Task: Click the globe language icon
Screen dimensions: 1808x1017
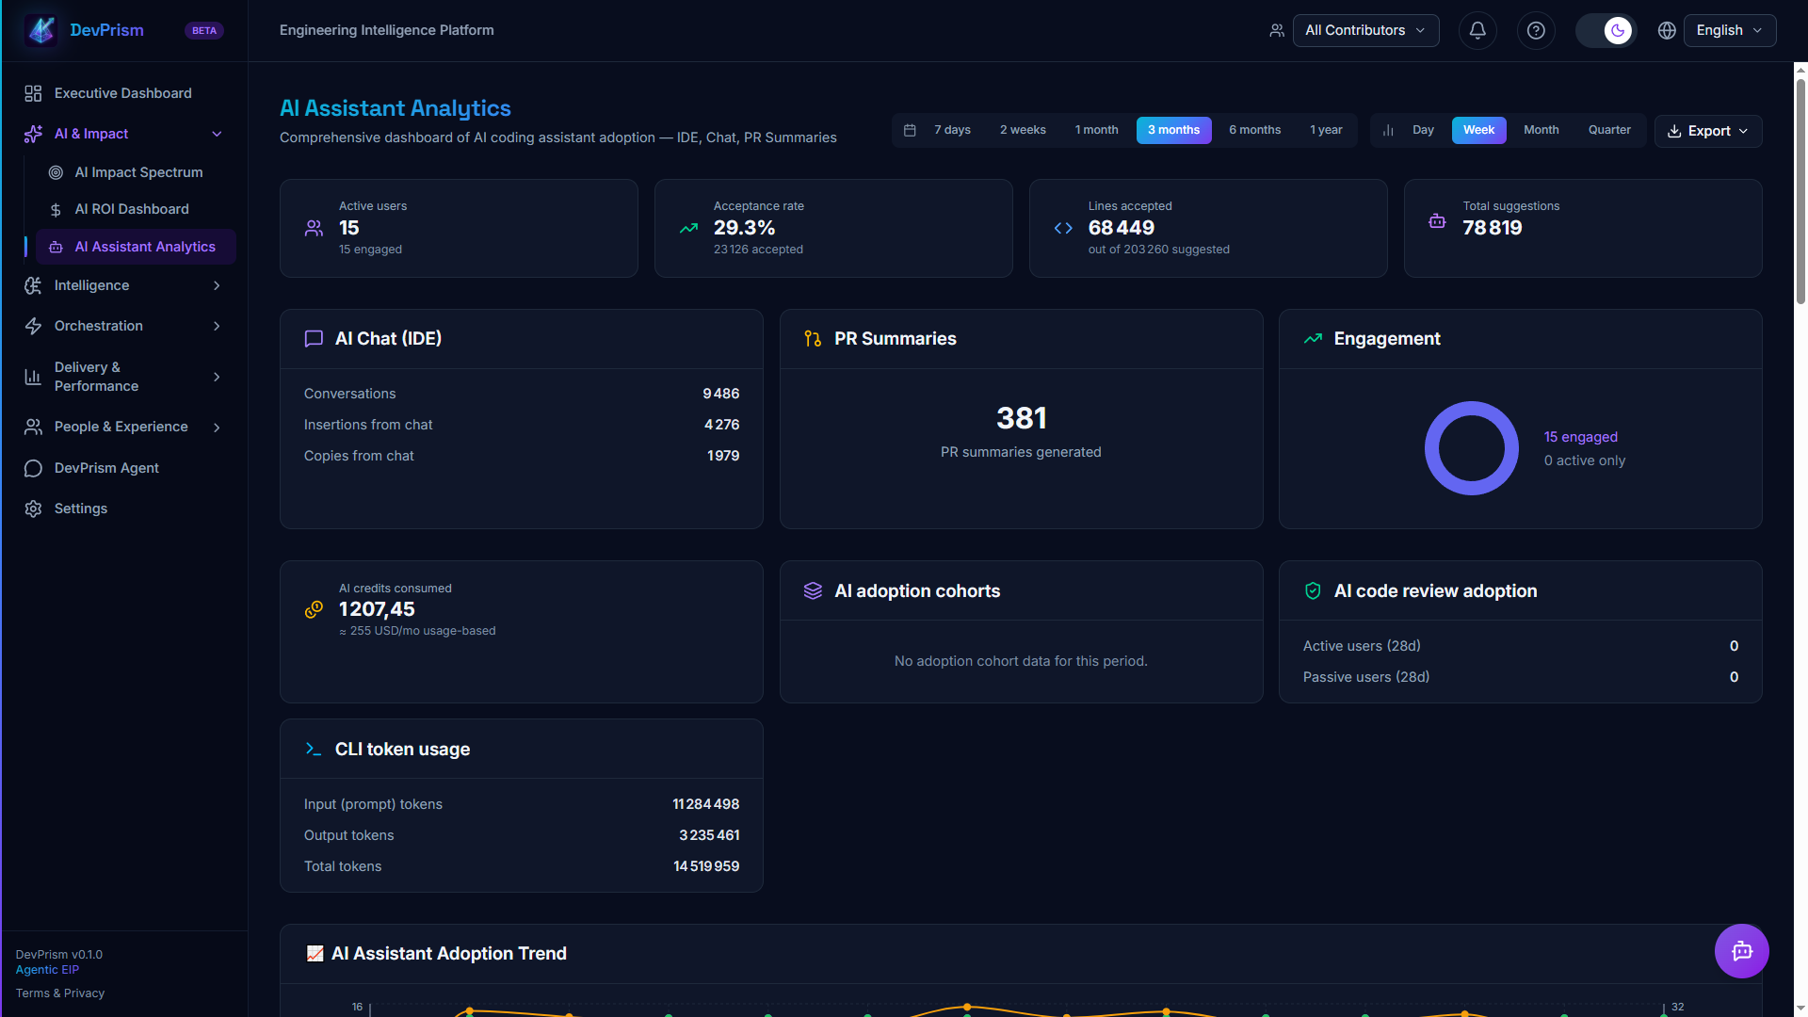Action: point(1667,30)
